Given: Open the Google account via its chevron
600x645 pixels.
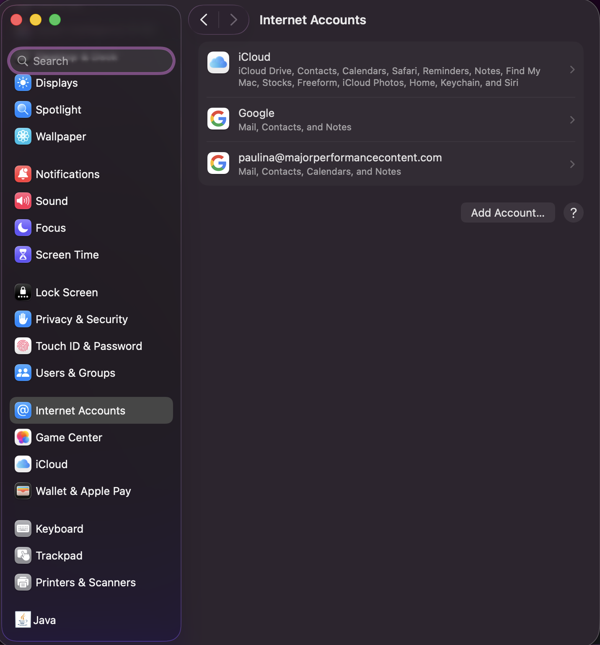Looking at the screenshot, I should pyautogui.click(x=572, y=119).
